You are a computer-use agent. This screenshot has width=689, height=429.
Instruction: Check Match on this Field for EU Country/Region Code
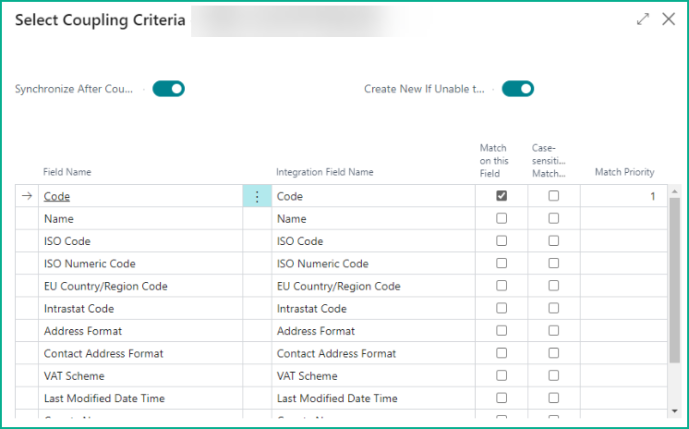(x=502, y=286)
